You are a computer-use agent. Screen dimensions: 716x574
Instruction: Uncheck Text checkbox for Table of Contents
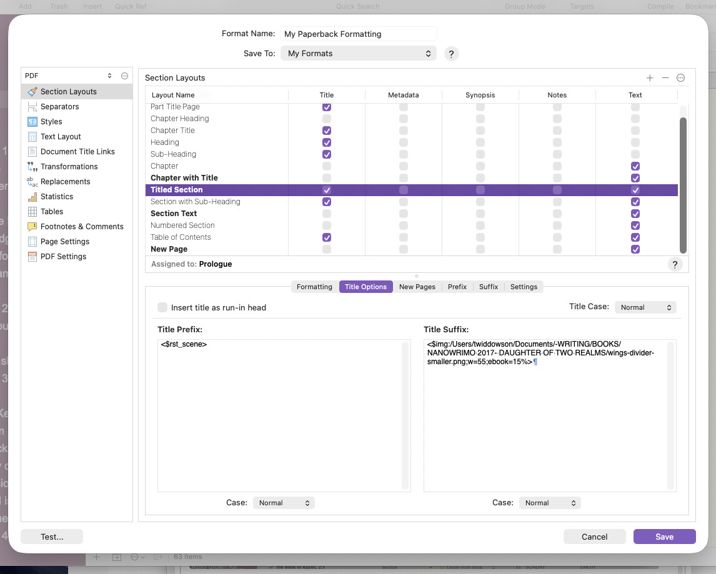pos(635,237)
